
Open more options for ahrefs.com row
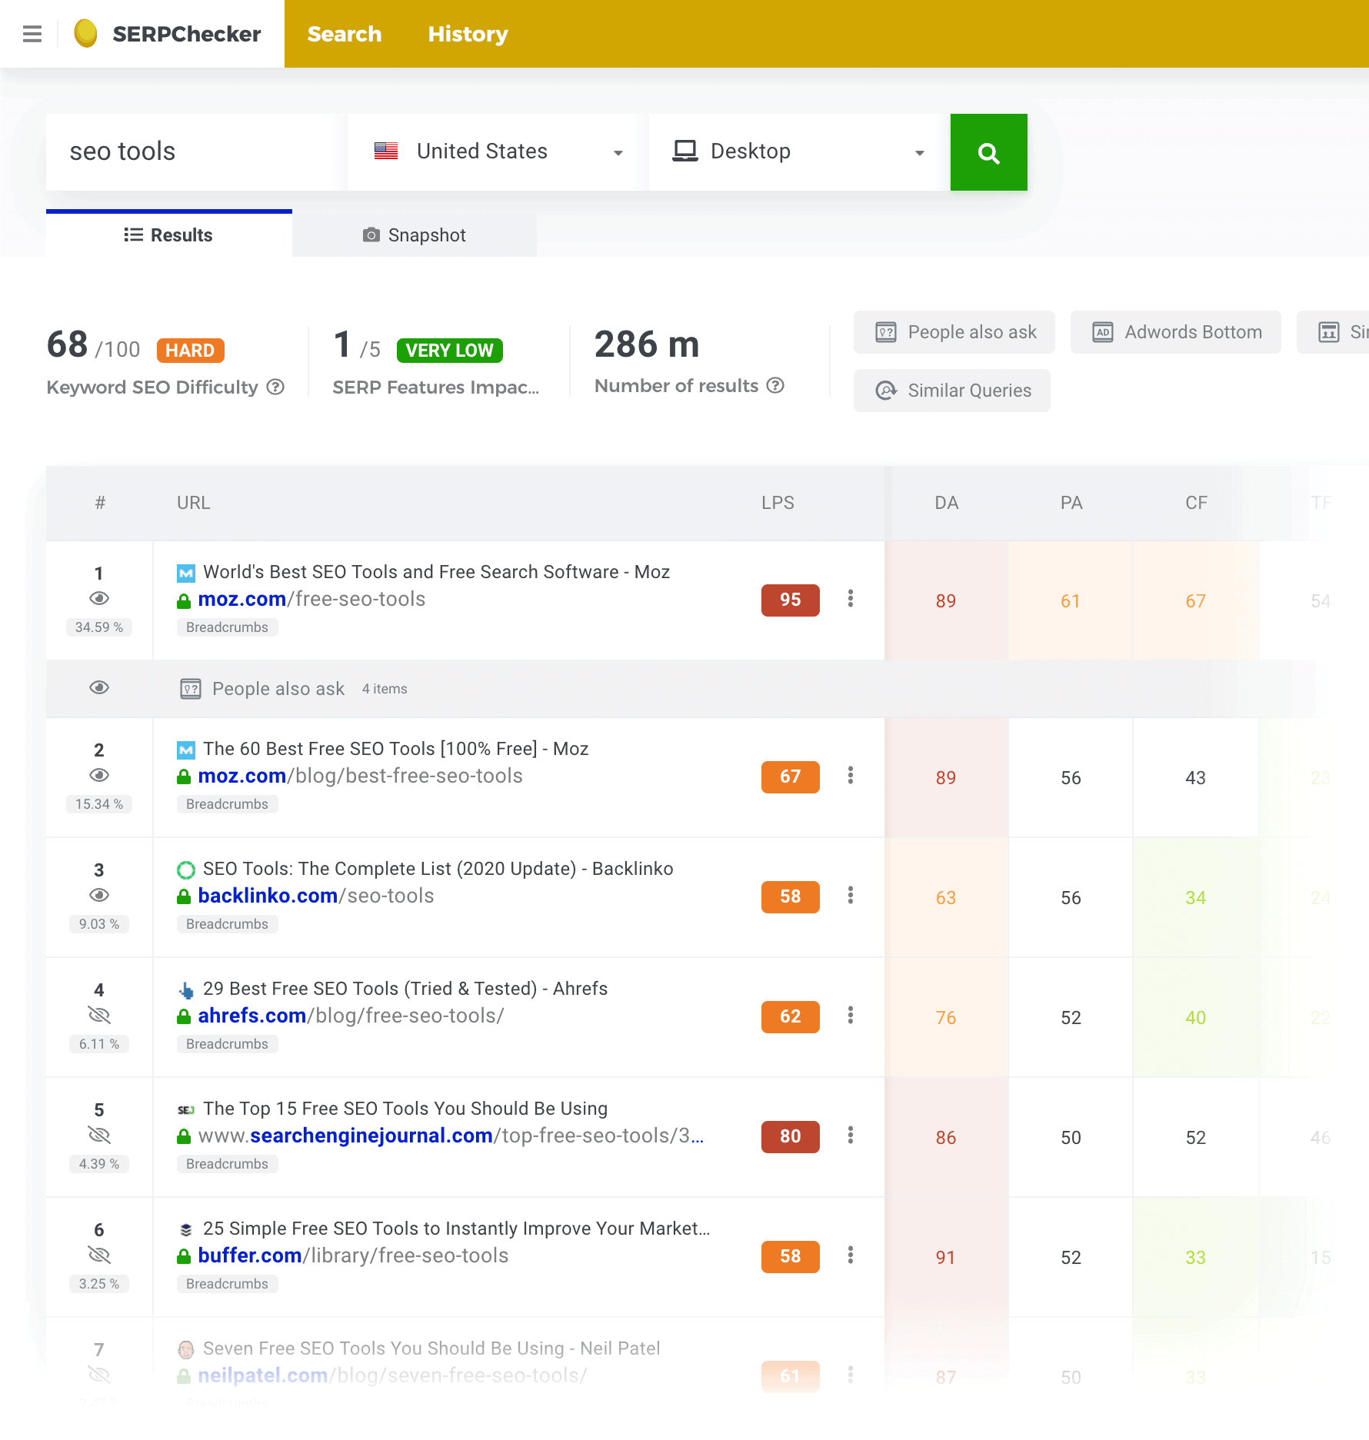pyautogui.click(x=850, y=1016)
